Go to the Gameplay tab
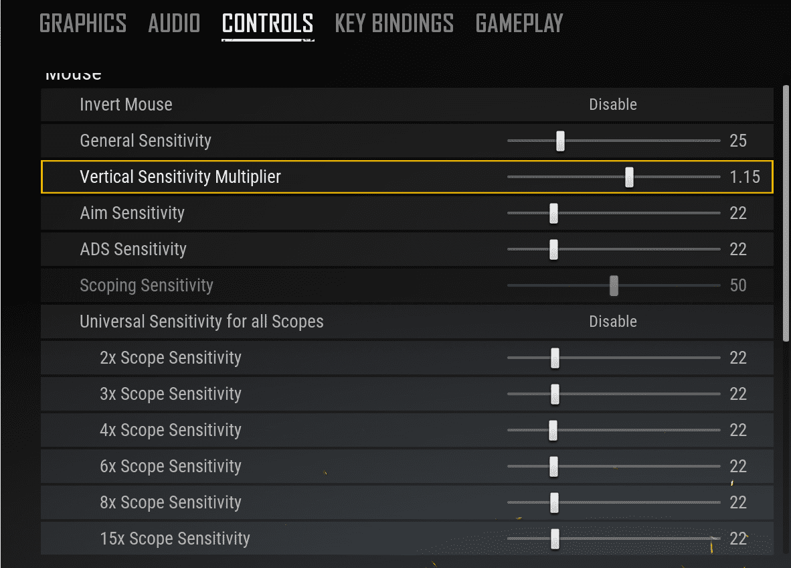791x568 pixels. (519, 24)
